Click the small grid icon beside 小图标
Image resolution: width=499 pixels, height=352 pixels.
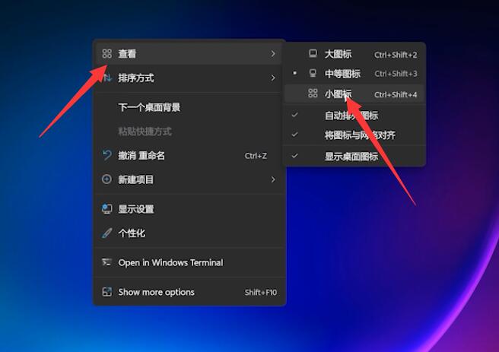[x=313, y=94]
